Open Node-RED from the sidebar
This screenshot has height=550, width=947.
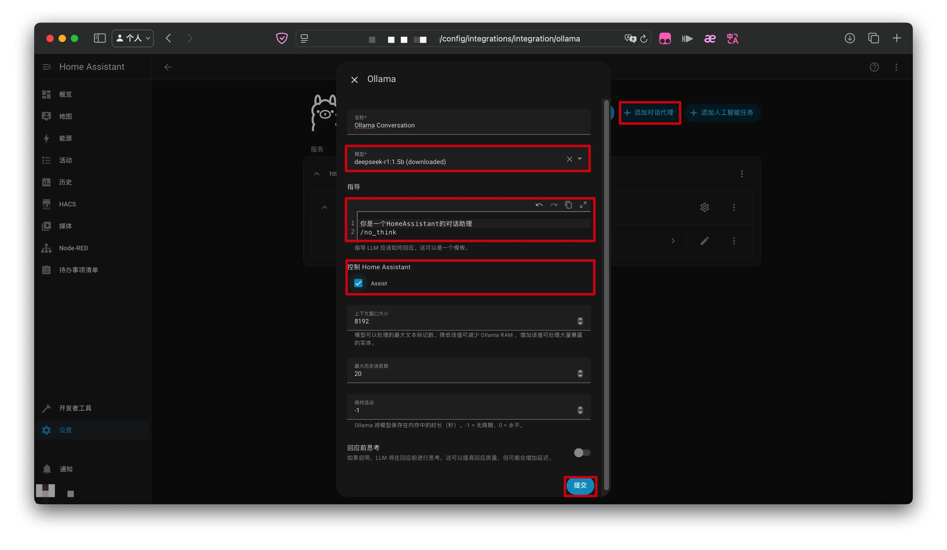point(73,248)
